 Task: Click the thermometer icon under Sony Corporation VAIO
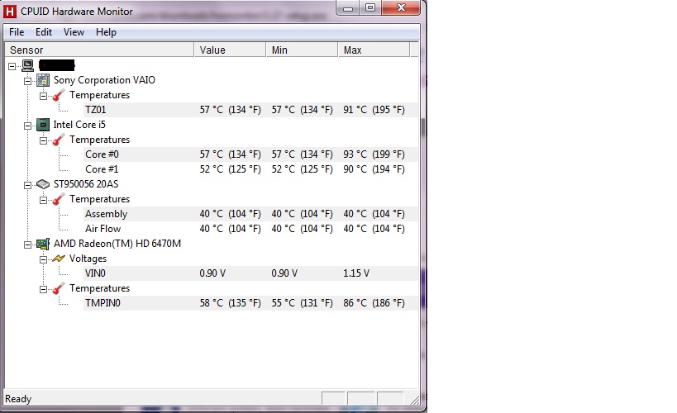pos(59,95)
